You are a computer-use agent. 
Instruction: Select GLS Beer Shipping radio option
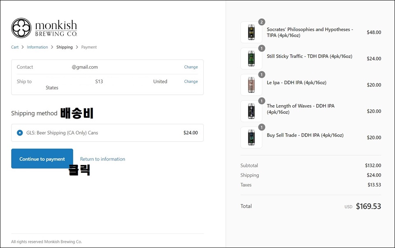(20, 133)
